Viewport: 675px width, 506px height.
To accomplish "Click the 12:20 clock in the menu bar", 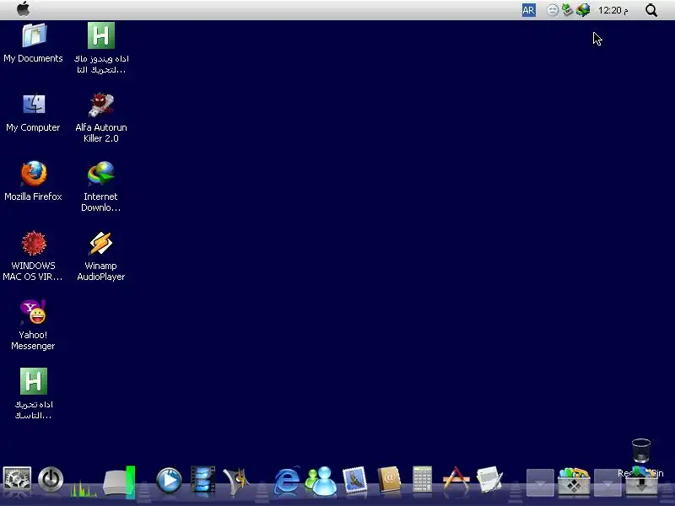I will click(613, 10).
